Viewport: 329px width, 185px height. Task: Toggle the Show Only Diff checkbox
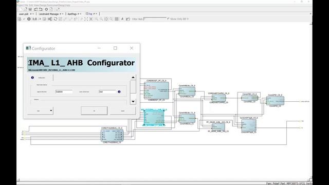tap(168, 18)
